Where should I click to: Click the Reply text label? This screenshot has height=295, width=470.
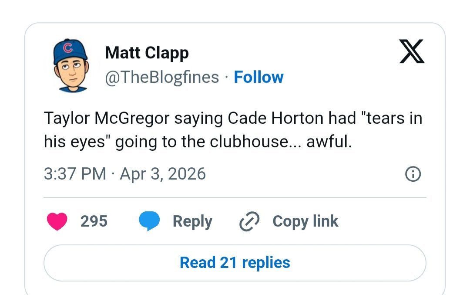pos(192,221)
